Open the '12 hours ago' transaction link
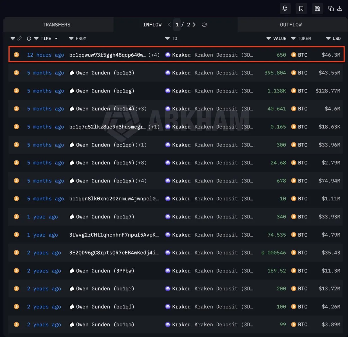 [x=45, y=55]
